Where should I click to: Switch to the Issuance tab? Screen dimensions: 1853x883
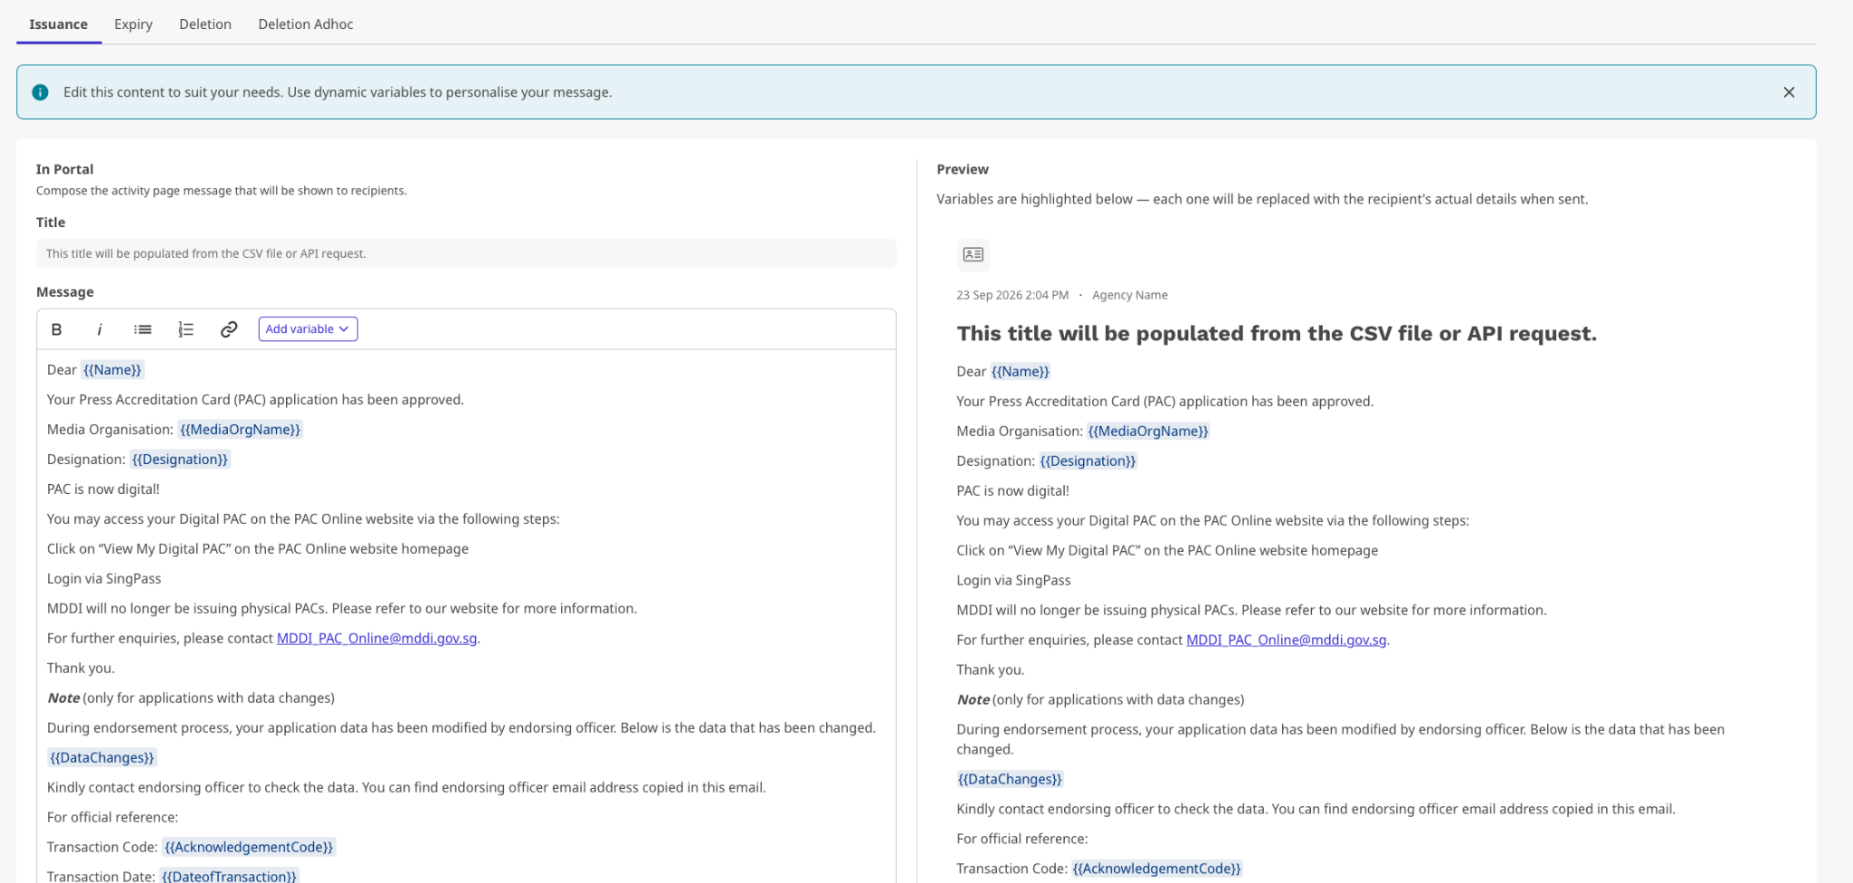click(x=58, y=24)
